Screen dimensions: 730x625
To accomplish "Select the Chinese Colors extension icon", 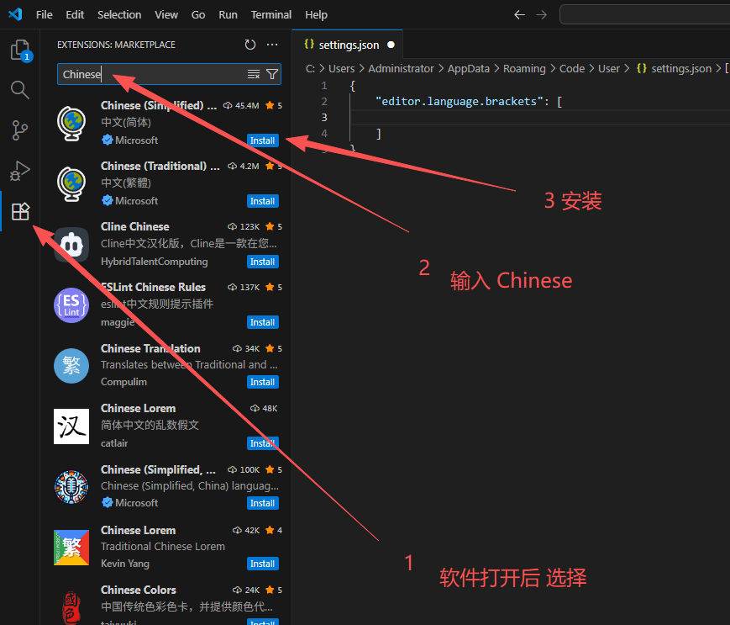I will [x=71, y=607].
